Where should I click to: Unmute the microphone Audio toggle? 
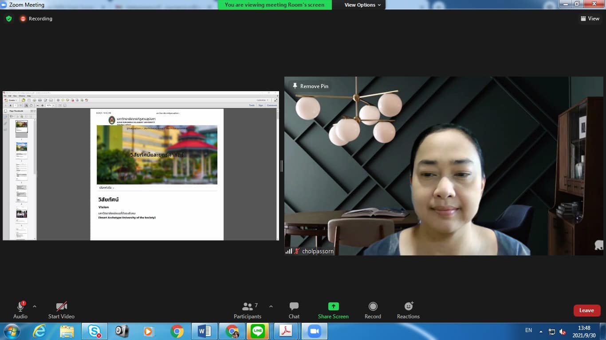(20, 306)
